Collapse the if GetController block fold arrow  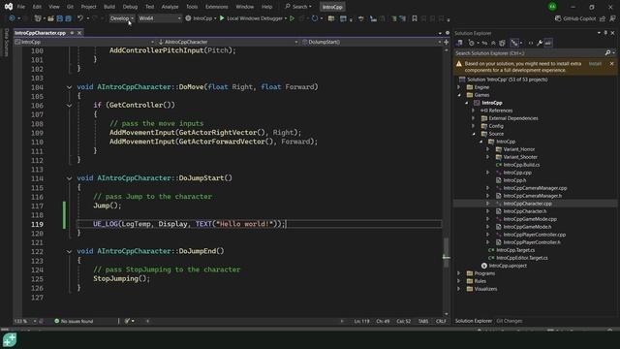(69, 106)
